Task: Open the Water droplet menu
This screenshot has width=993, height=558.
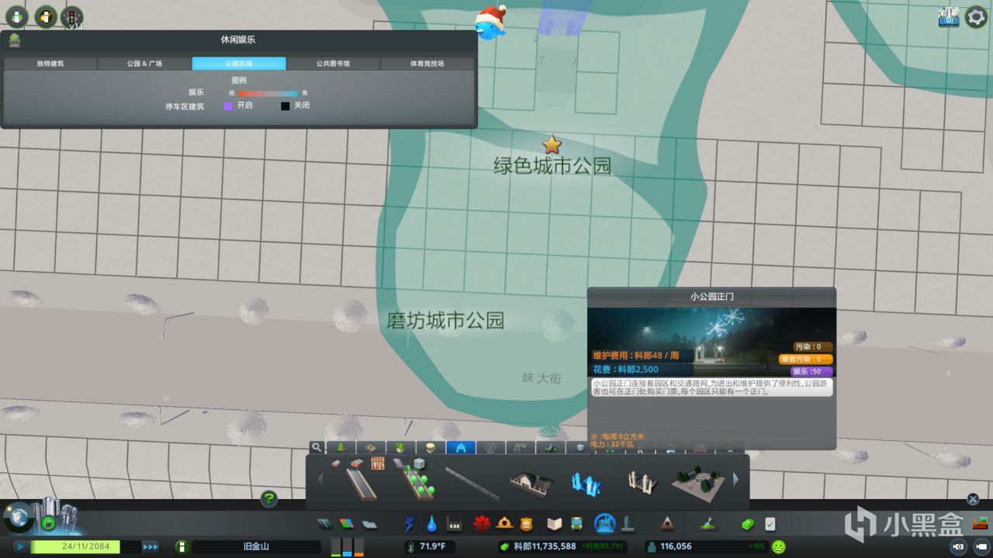Action: point(431,525)
